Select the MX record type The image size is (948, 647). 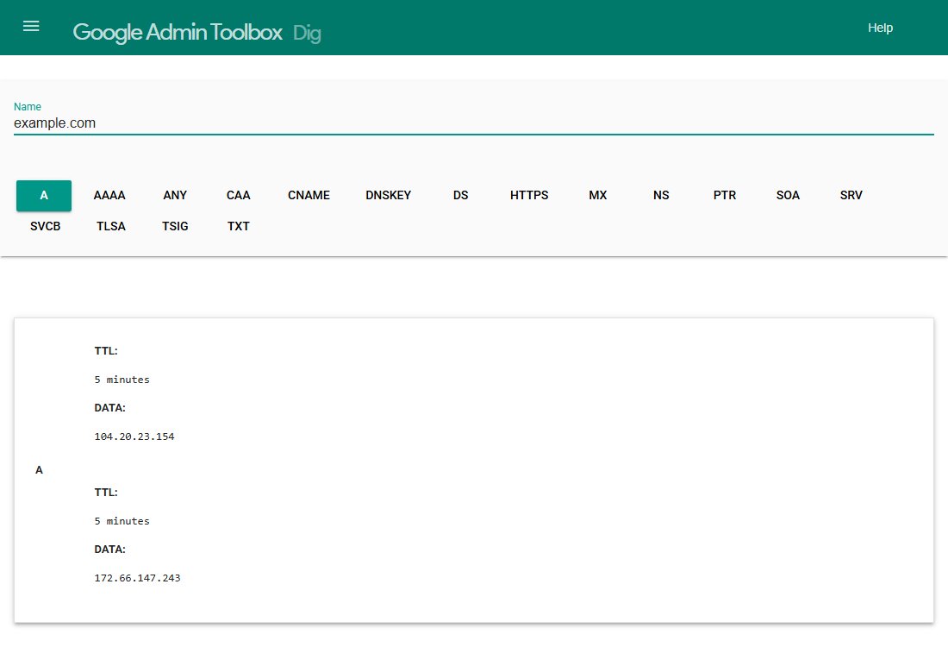(x=598, y=196)
